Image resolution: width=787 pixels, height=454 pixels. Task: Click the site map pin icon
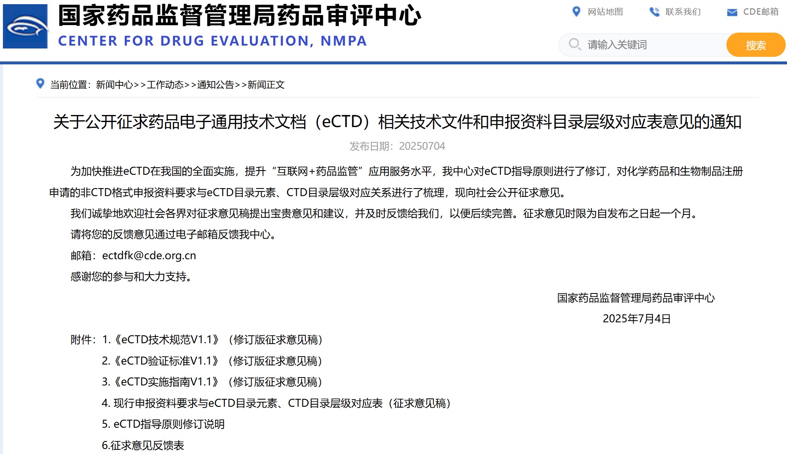(576, 12)
